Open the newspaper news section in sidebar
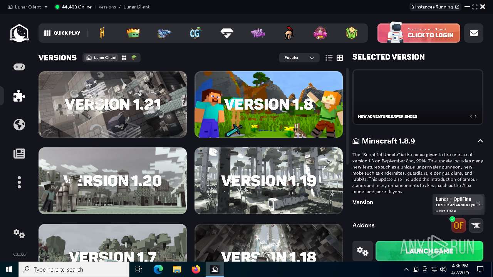 (x=19, y=154)
